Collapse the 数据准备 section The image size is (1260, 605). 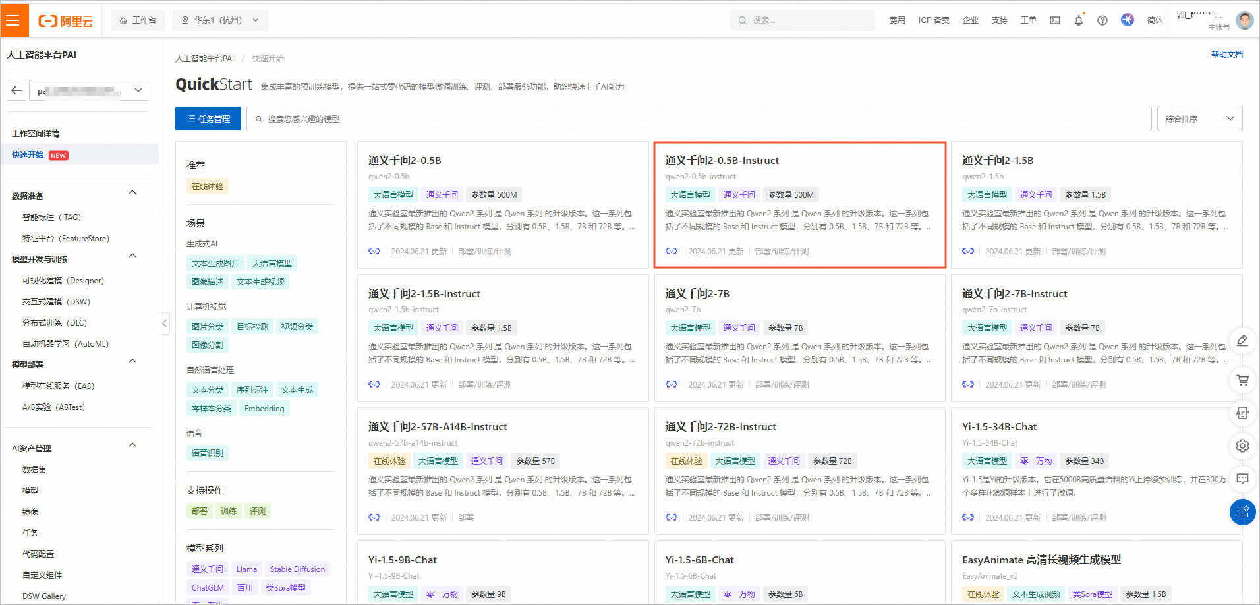point(132,192)
